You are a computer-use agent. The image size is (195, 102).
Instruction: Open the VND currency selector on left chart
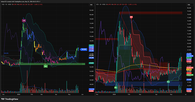(x=91, y=5)
